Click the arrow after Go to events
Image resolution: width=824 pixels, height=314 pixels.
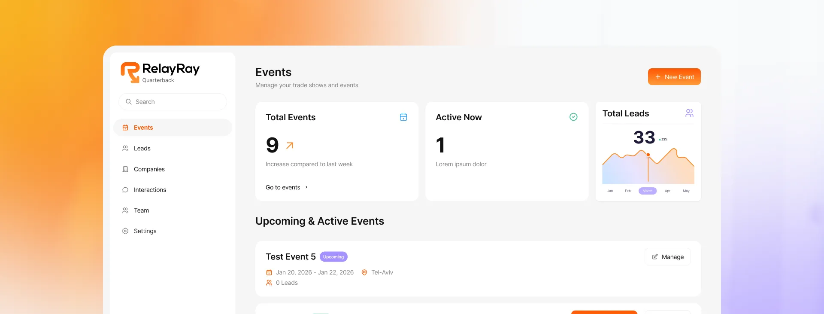[305, 187]
